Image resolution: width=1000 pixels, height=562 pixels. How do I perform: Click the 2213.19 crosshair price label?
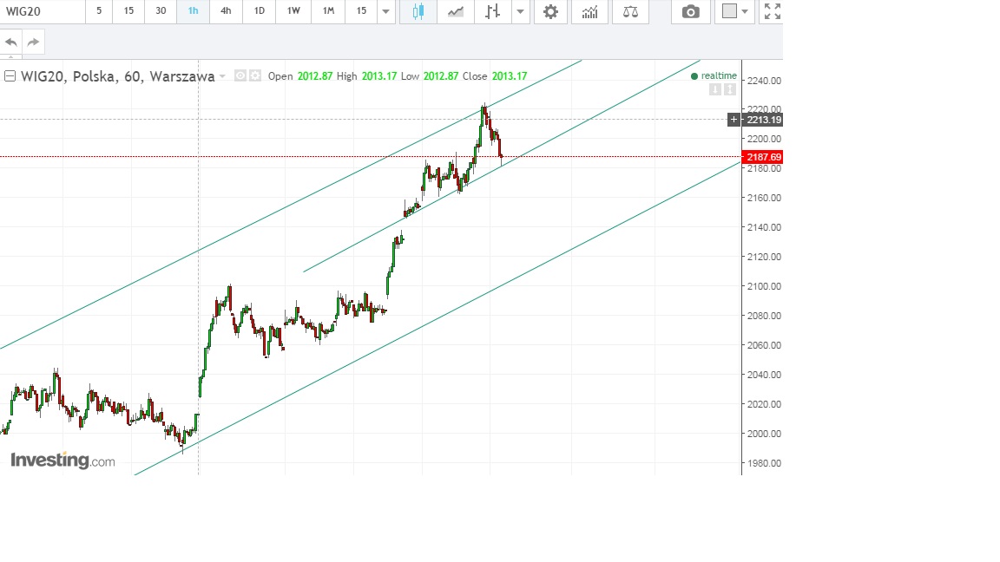click(762, 119)
